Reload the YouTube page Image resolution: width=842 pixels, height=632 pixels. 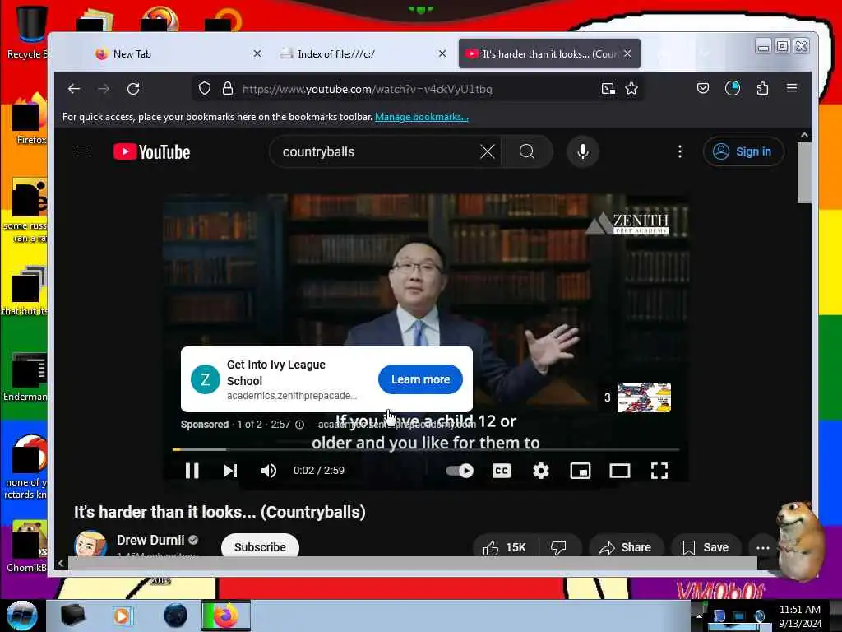(x=133, y=89)
